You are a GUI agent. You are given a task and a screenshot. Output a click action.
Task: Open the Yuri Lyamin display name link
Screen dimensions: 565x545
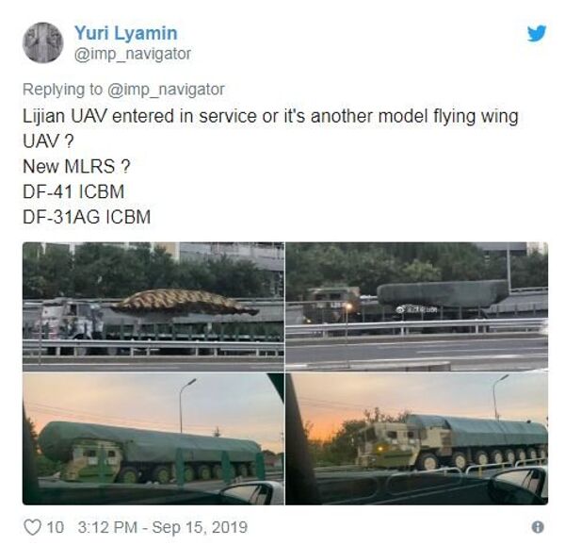pos(126,33)
